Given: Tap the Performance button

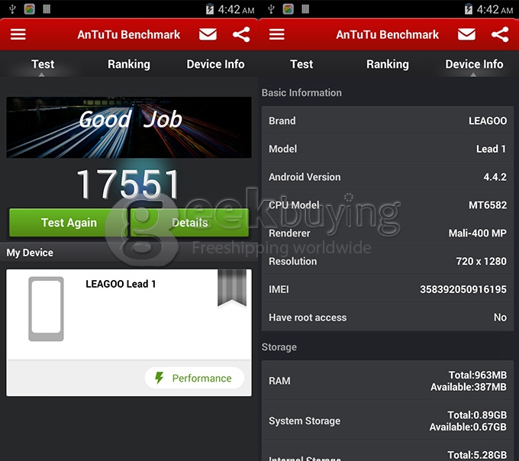Looking at the screenshot, I should pyautogui.click(x=195, y=378).
